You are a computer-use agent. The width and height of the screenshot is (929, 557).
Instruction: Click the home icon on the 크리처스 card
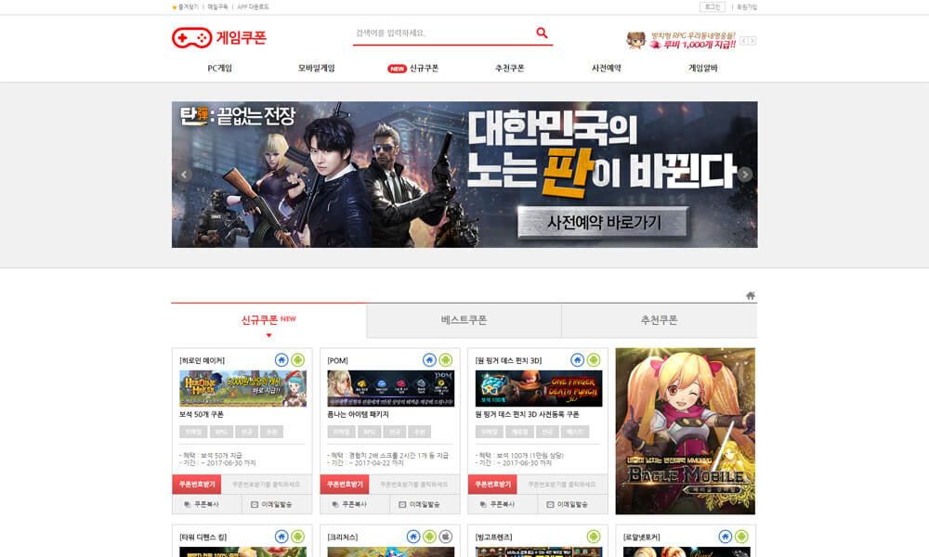(x=413, y=537)
